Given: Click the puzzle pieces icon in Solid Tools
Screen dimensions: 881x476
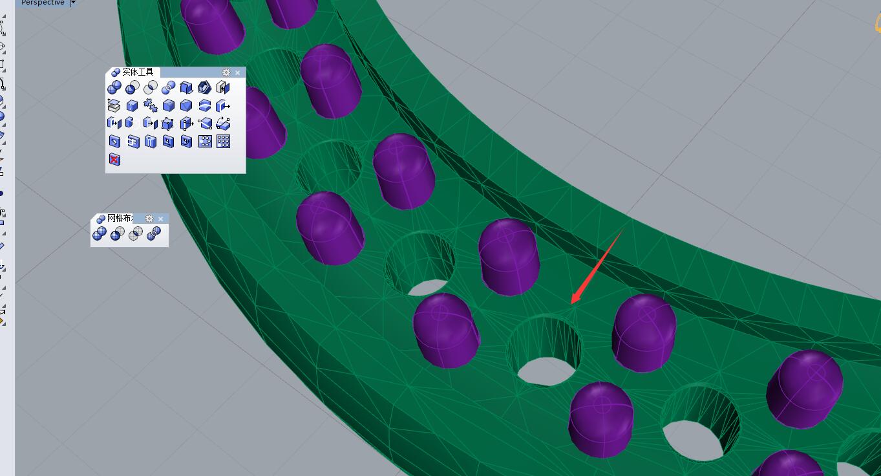Looking at the screenshot, I should click(x=151, y=105).
